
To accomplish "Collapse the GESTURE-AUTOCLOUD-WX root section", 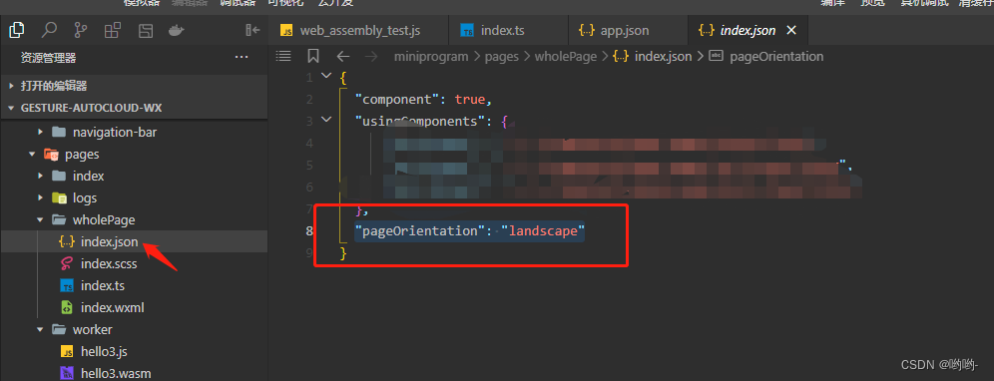I will (x=134, y=108).
